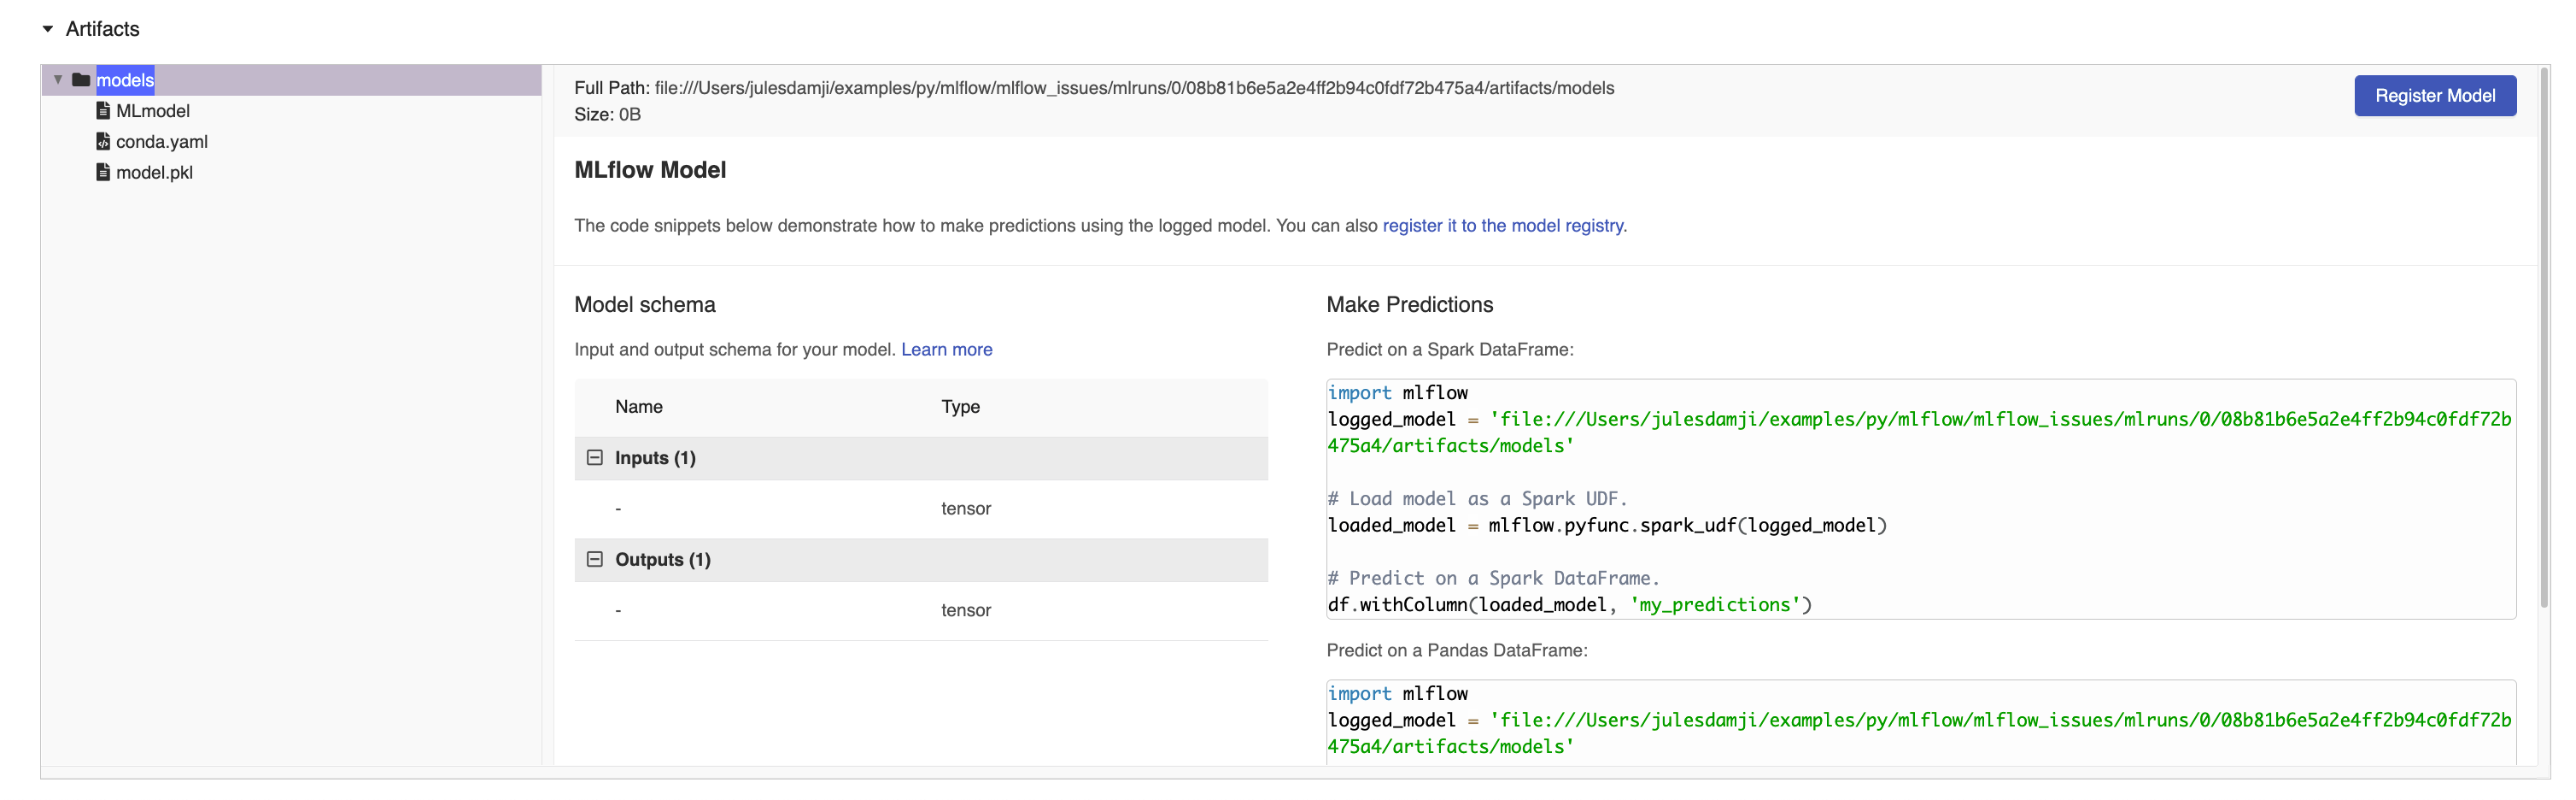This screenshot has width=2576, height=800.
Task: Click the model.pkl file icon
Action: tap(103, 172)
